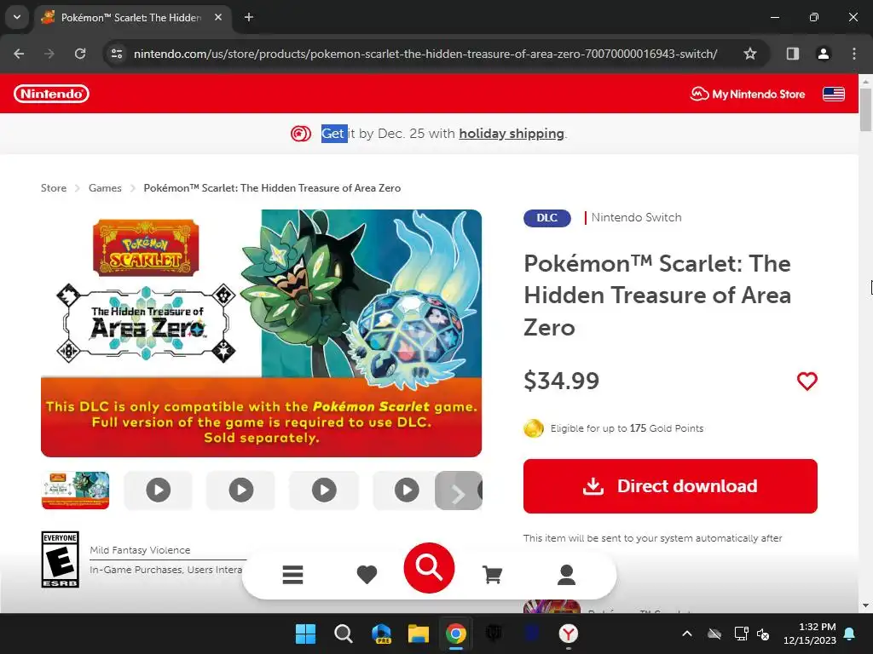
Task: Open holiday shipping link
Action: [512, 134]
